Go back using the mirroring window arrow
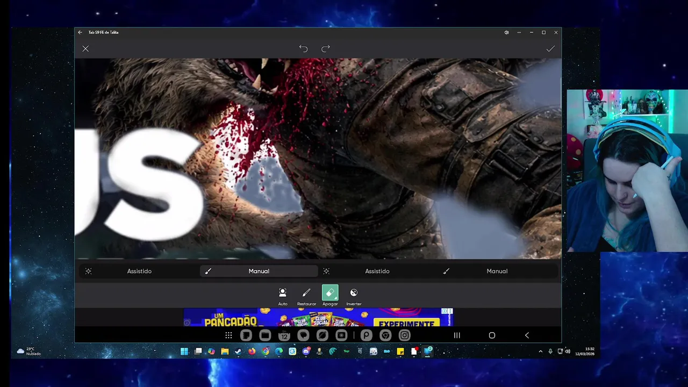 pos(80,32)
